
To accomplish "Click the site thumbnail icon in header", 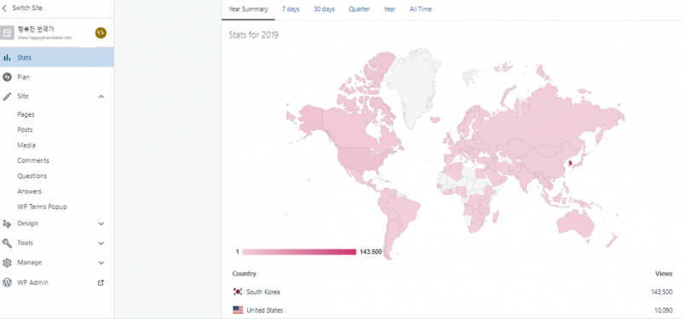I will click(x=7, y=33).
